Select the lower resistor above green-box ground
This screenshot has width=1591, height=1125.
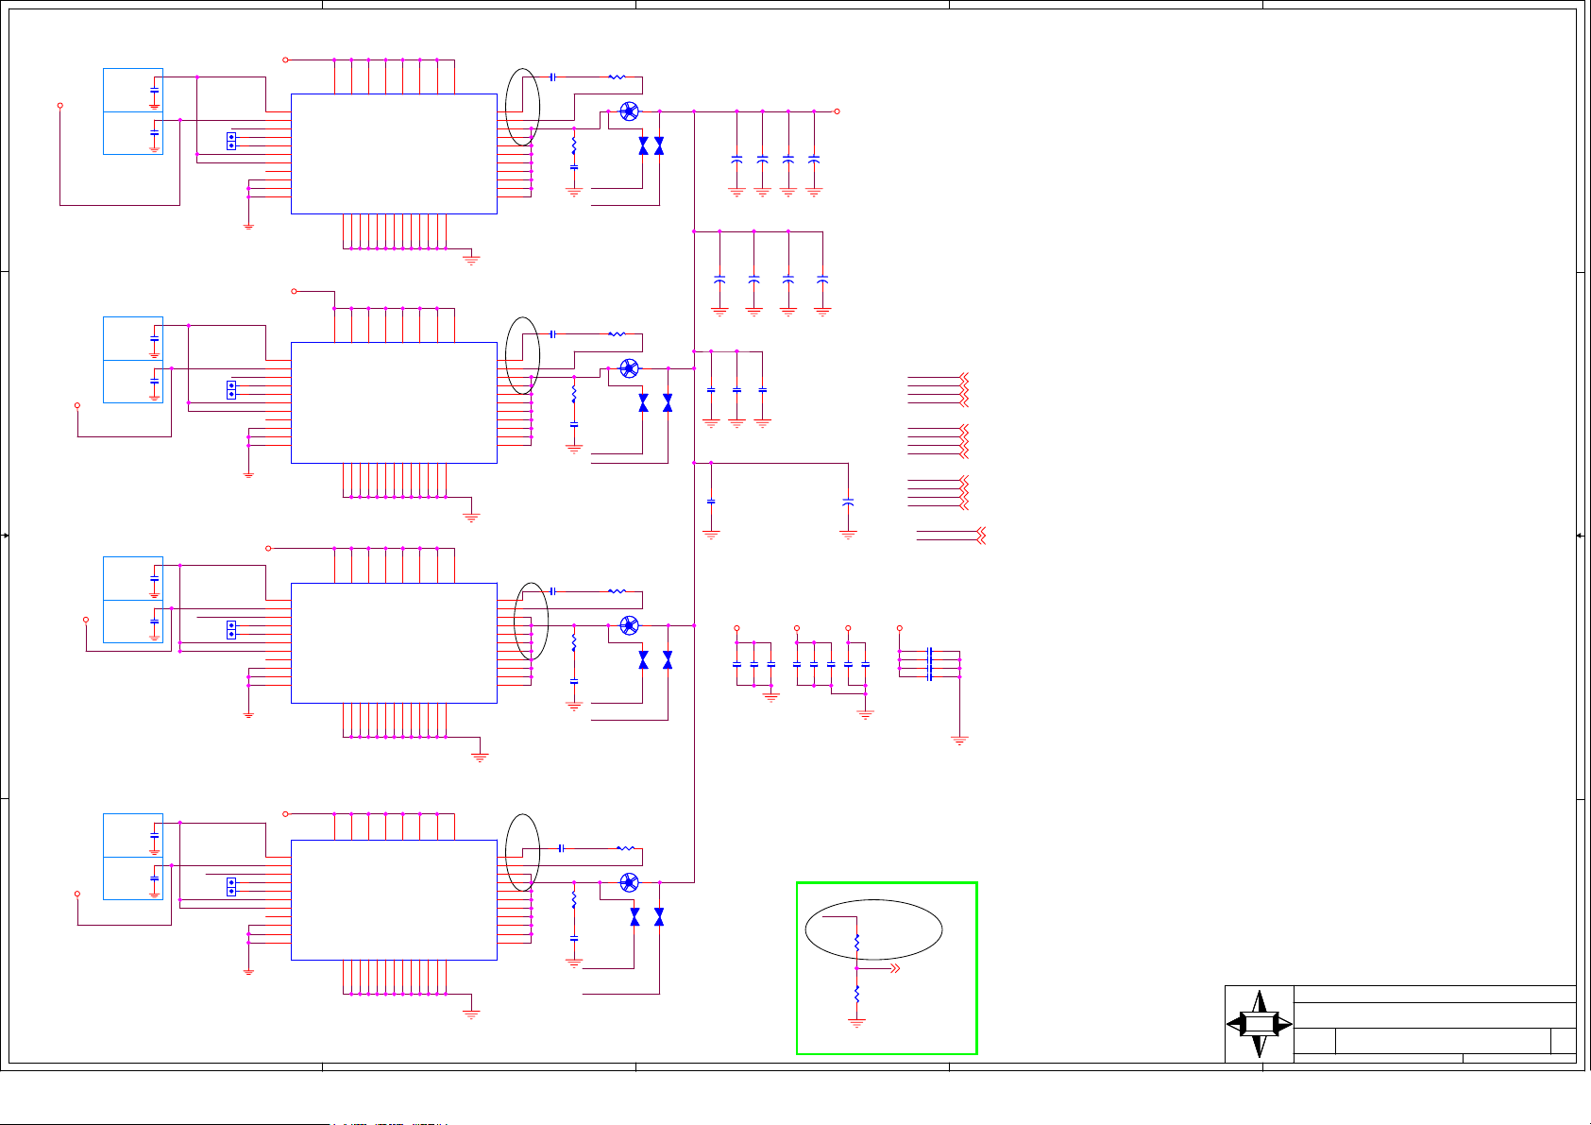click(x=856, y=994)
